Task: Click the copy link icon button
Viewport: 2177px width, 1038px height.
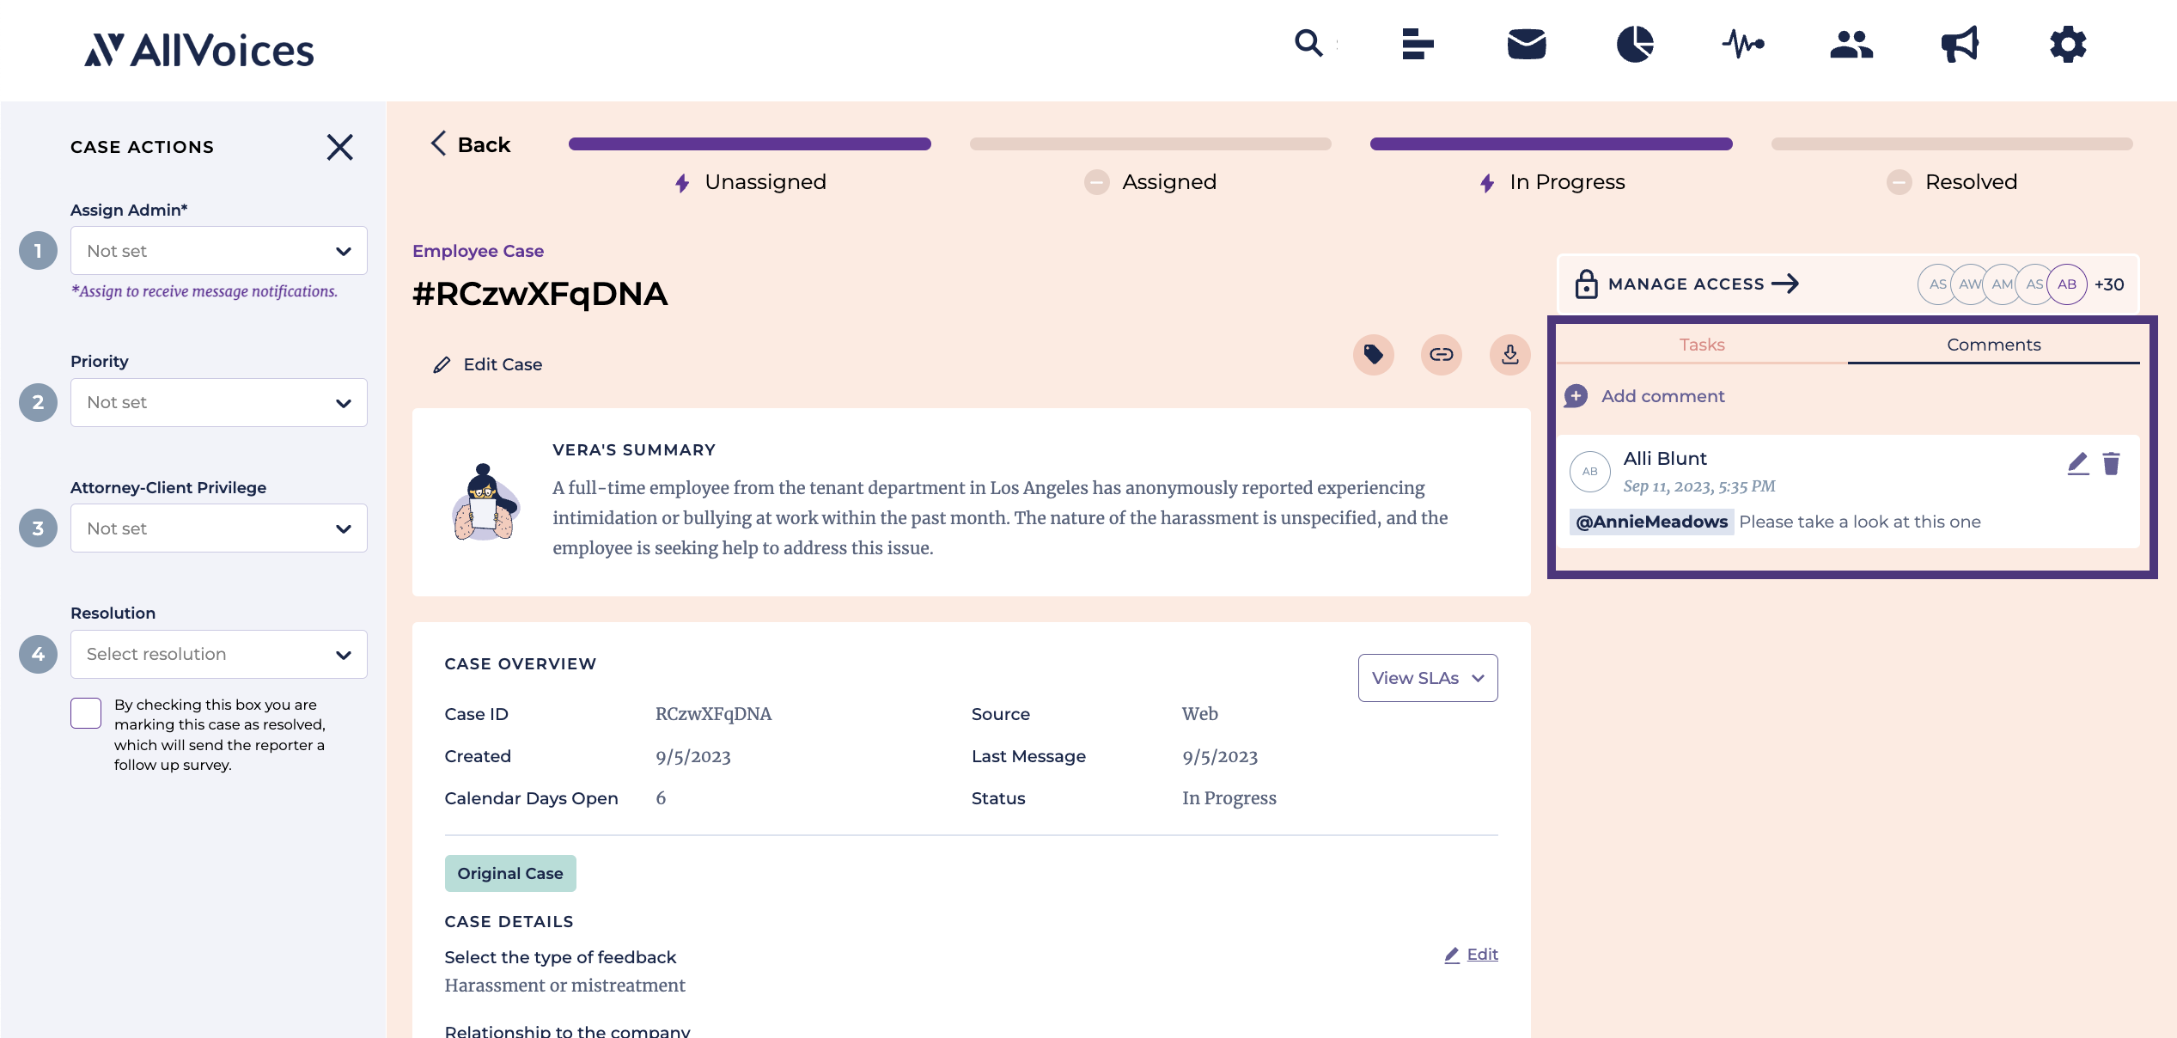Action: click(1442, 354)
